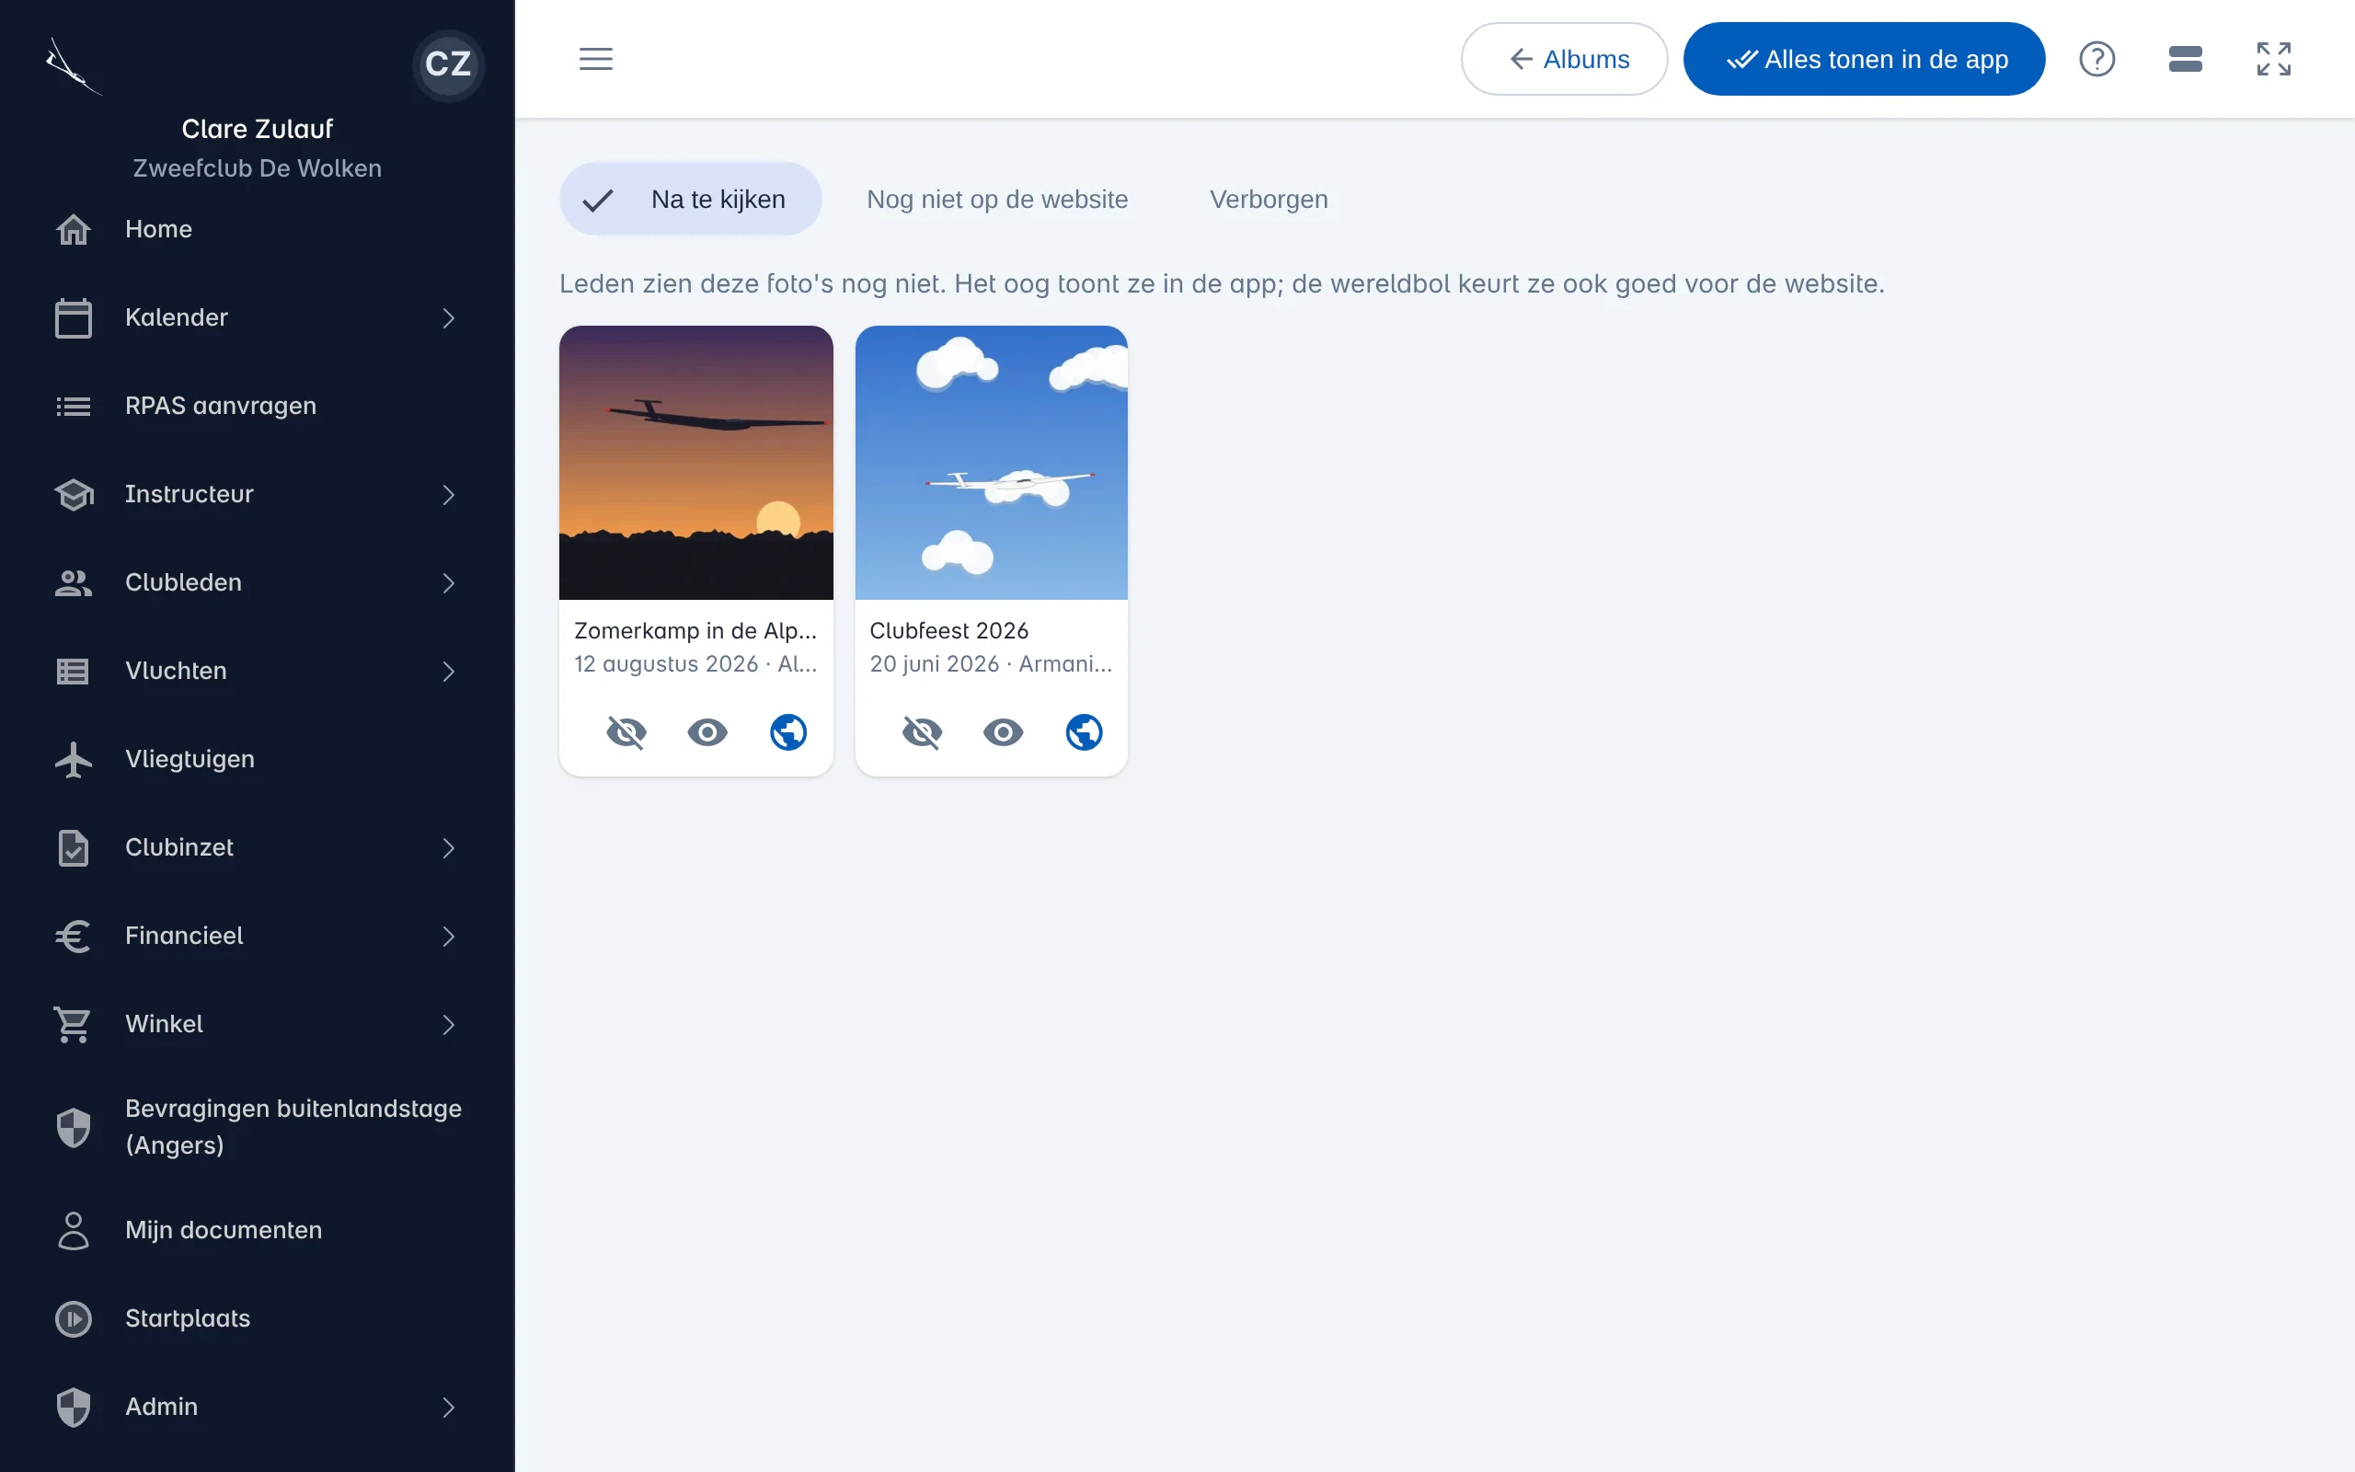Image resolution: width=2355 pixels, height=1472 pixels.
Task: Open Startplaats in the sidebar
Action: pos(257,1319)
